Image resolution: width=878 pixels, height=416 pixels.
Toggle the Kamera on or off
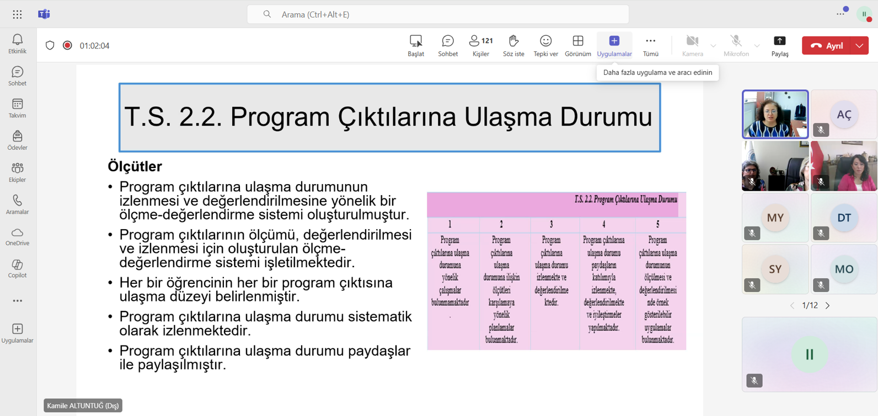[692, 46]
